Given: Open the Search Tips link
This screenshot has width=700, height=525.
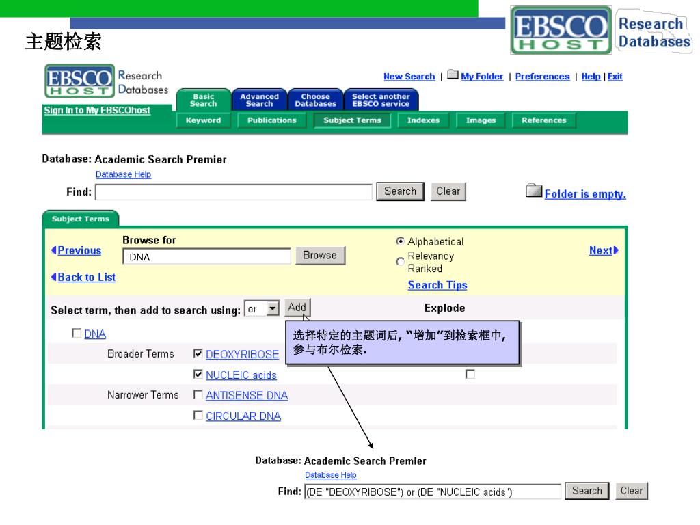Looking at the screenshot, I should point(437,285).
